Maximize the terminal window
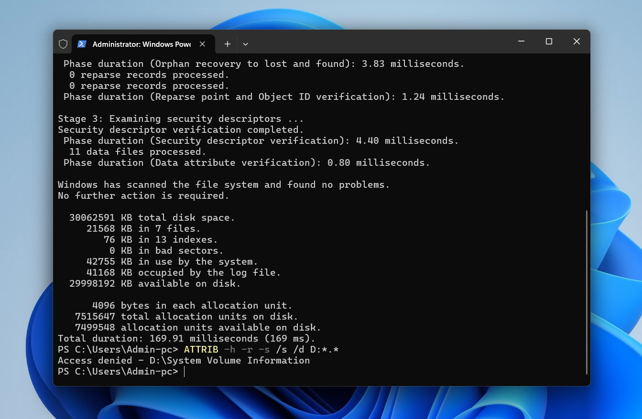 coord(549,42)
